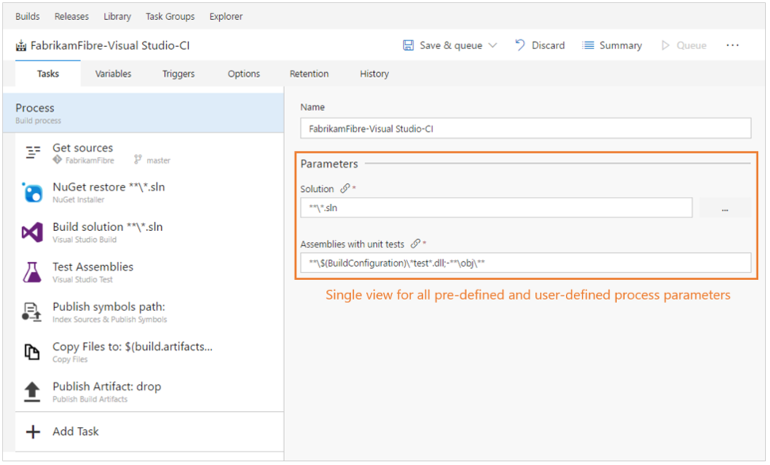Switch to the Triggers tab
Screen dimensions: 770x465
point(179,74)
